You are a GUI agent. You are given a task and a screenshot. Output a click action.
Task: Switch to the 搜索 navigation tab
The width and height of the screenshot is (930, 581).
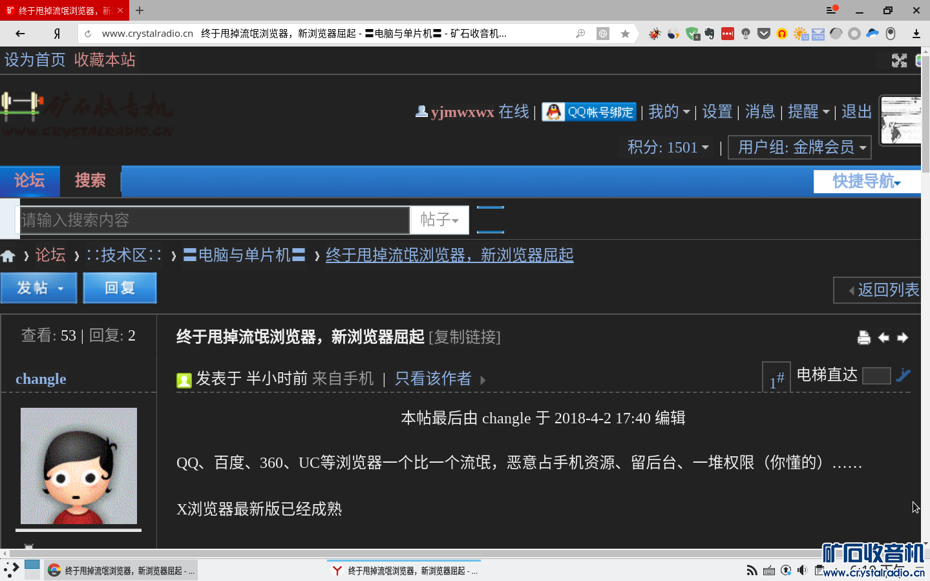[x=90, y=181]
